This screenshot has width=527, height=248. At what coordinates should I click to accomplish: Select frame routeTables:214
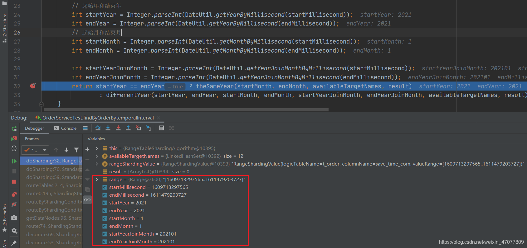[x=51, y=185]
